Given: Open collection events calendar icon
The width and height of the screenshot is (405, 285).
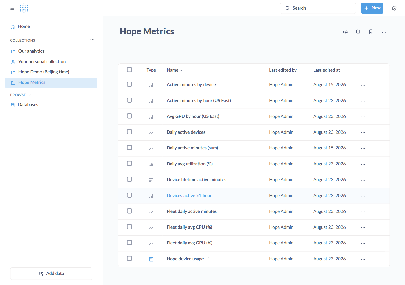Looking at the screenshot, I should point(358,32).
